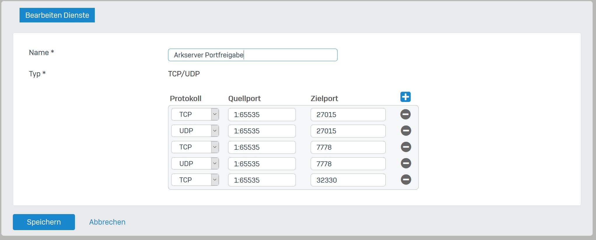Remove the TCP 27015 row

click(x=406, y=114)
